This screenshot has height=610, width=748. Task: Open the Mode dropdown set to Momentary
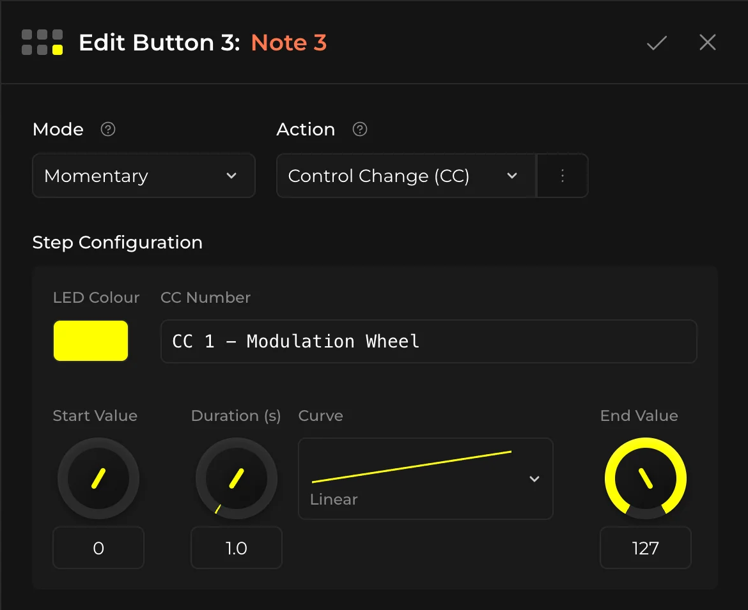click(143, 175)
